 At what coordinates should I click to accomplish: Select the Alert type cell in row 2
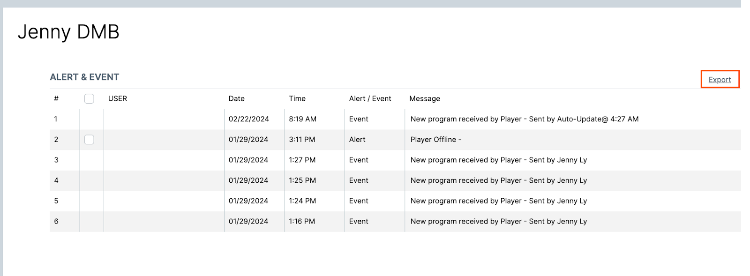click(357, 140)
